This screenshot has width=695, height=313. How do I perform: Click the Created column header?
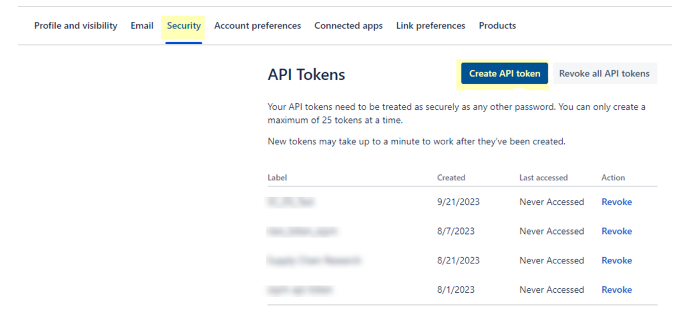point(451,178)
